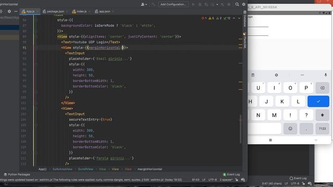Open keyboard clipboard icon

[x=253, y=75]
